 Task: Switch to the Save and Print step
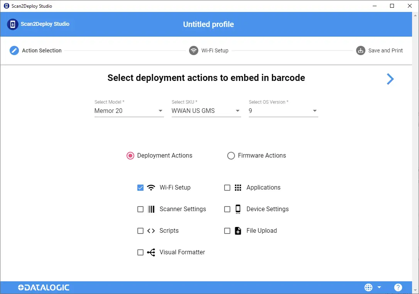tap(379, 50)
